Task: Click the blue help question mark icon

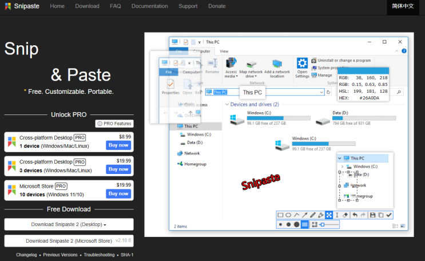Action: [x=404, y=51]
